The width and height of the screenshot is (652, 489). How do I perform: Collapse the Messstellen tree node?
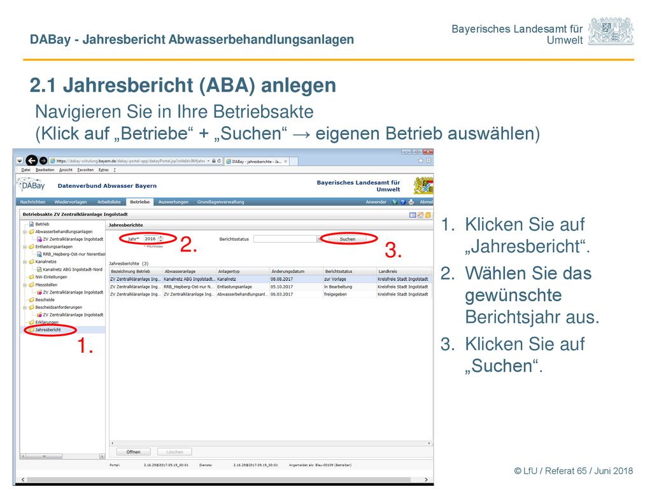click(x=25, y=285)
